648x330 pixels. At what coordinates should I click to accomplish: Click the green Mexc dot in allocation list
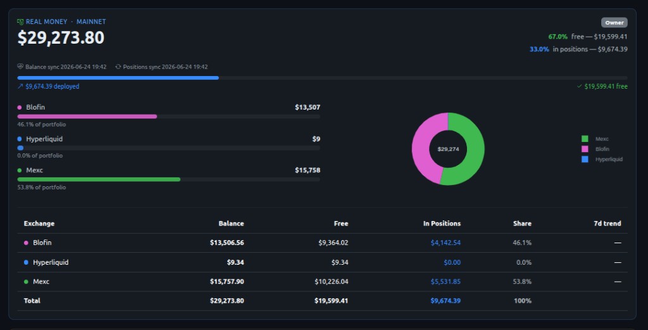[20, 170]
